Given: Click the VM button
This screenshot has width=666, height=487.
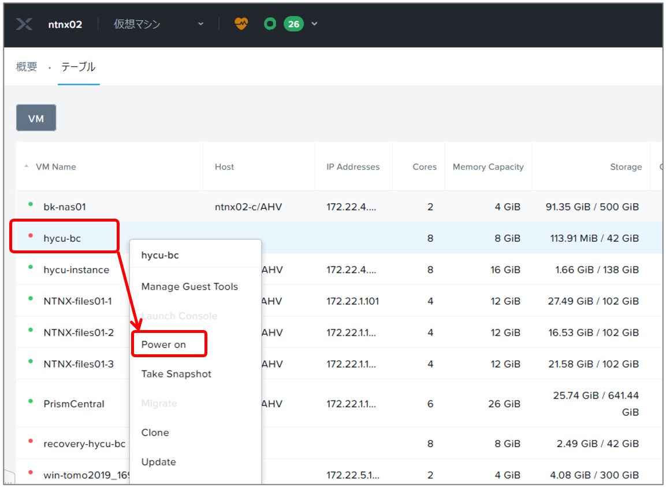Looking at the screenshot, I should click(36, 118).
